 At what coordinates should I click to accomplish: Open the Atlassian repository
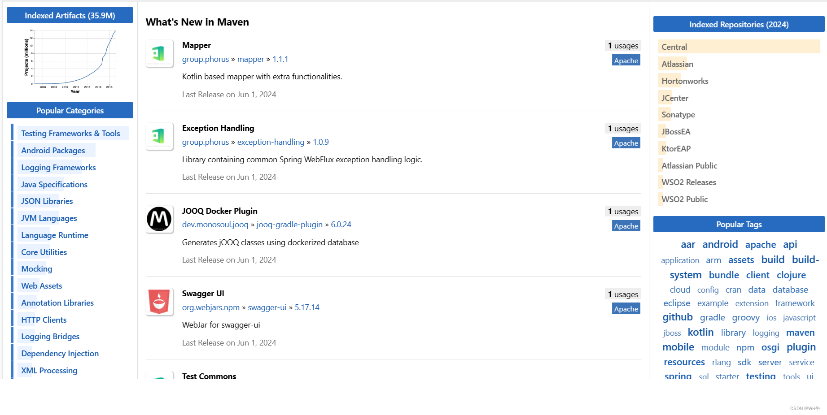click(678, 64)
